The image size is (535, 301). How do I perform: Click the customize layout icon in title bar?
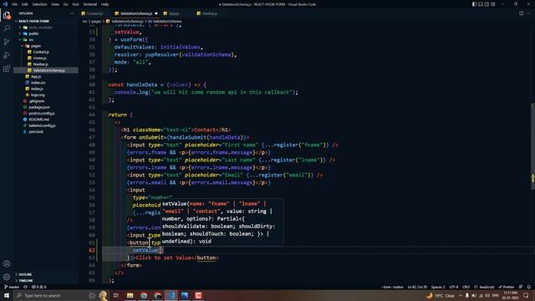(493, 4)
